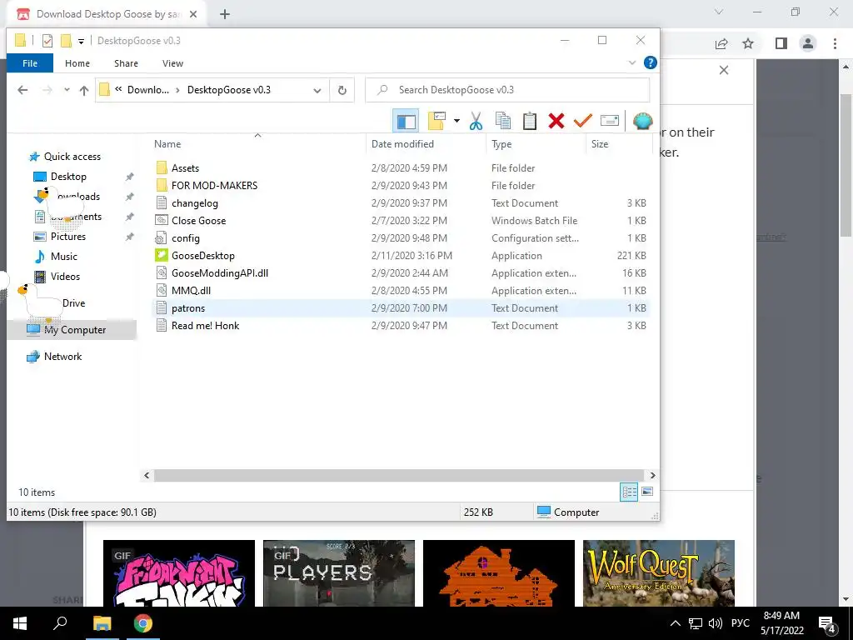Viewport: 853px width, 640px height.
Task: Select GooseModdingAPI.dll
Action: (x=220, y=273)
